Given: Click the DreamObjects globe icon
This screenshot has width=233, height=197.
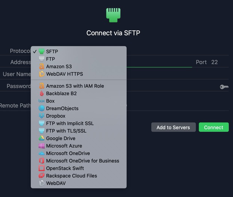Looking at the screenshot, I should pos(42,108).
